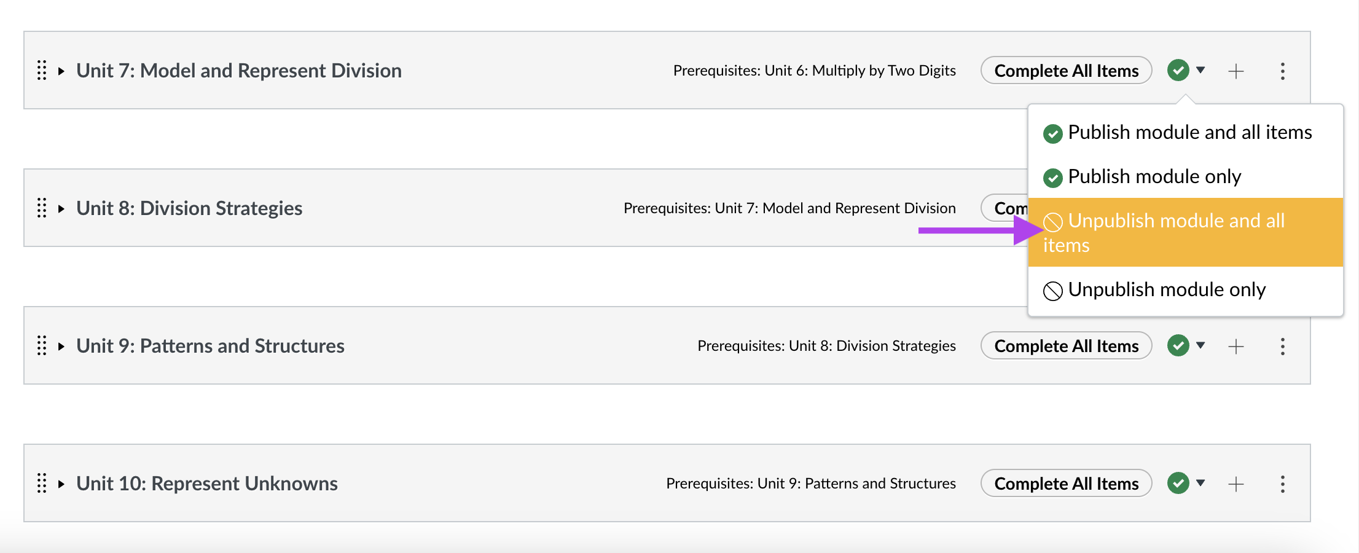Toggle Unit 9 published status checkmark
Screen dimensions: 1359x553
click(1178, 345)
